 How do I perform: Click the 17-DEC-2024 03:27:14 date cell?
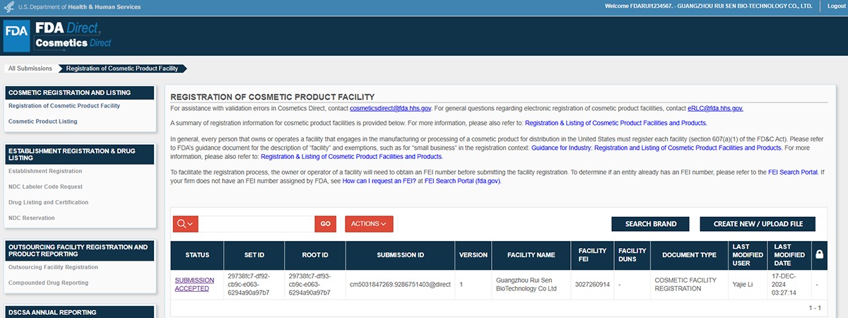789,284
